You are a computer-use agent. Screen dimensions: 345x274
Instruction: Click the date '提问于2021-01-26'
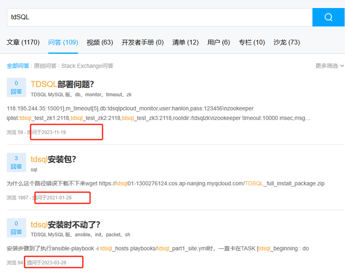(52, 198)
